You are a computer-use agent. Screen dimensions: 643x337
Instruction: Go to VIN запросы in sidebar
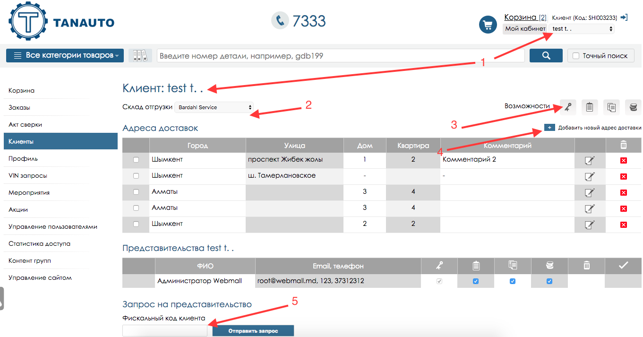coord(28,175)
